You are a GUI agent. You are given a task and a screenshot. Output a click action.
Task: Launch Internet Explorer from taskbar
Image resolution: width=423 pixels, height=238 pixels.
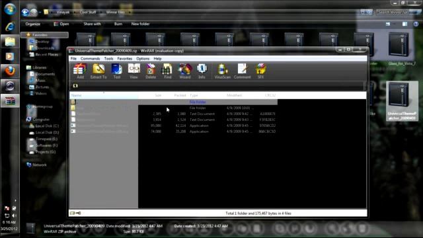point(10,26)
